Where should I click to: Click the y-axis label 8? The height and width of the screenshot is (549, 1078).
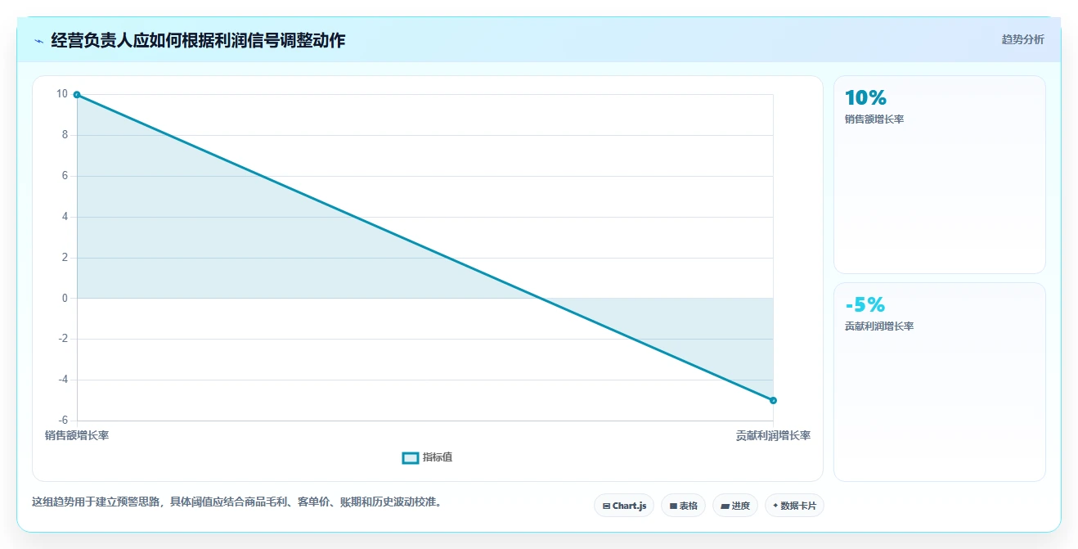(65, 135)
